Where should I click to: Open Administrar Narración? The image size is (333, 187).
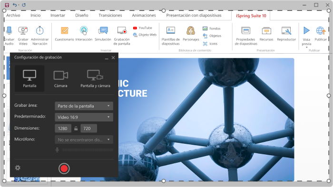tap(39, 31)
